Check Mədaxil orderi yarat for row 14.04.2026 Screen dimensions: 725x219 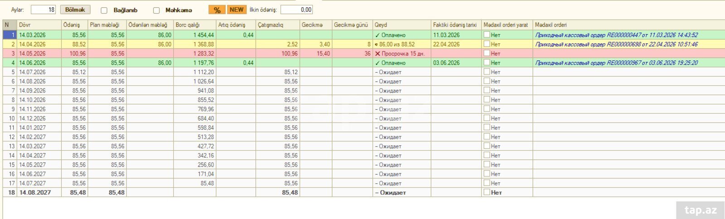(x=486, y=44)
